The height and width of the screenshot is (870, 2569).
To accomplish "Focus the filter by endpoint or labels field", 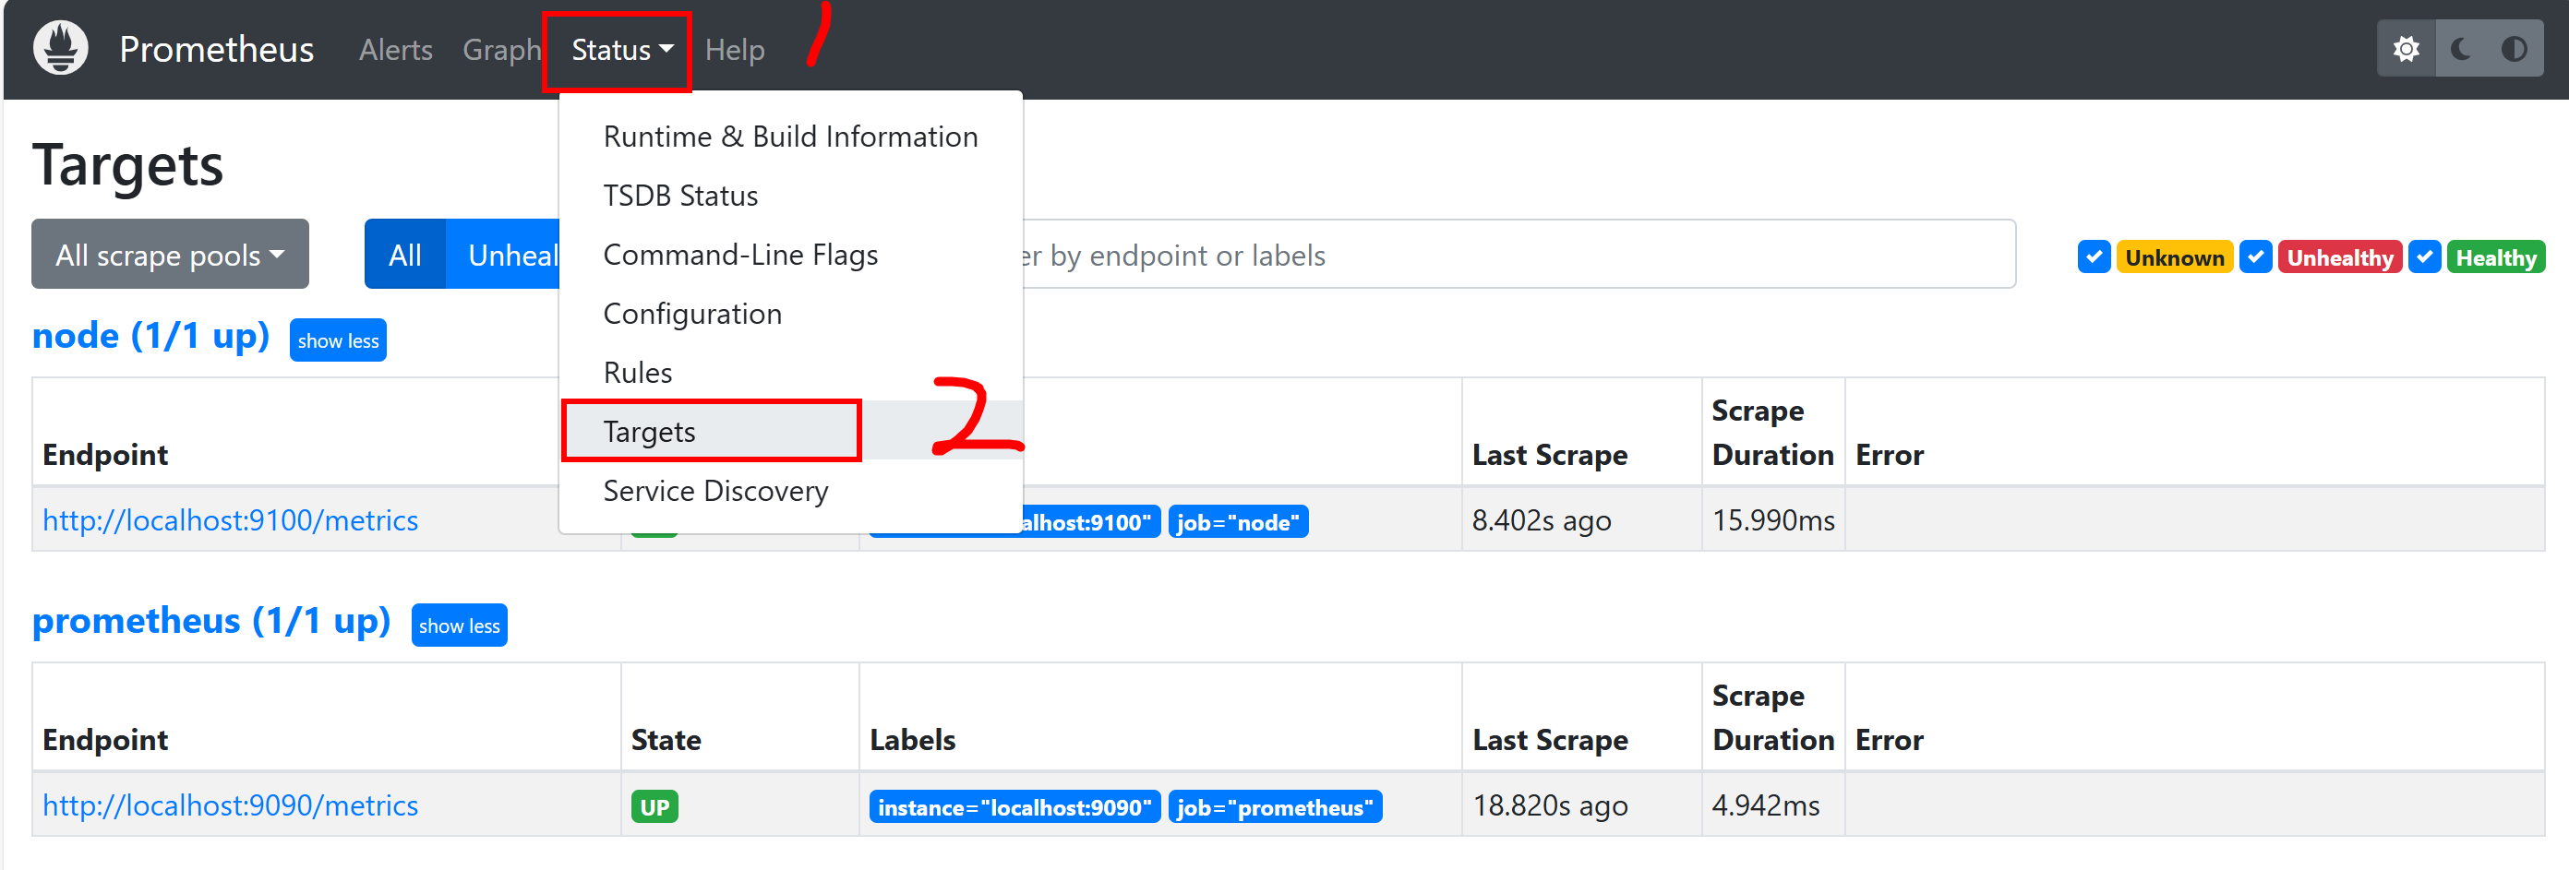I will click(1518, 256).
